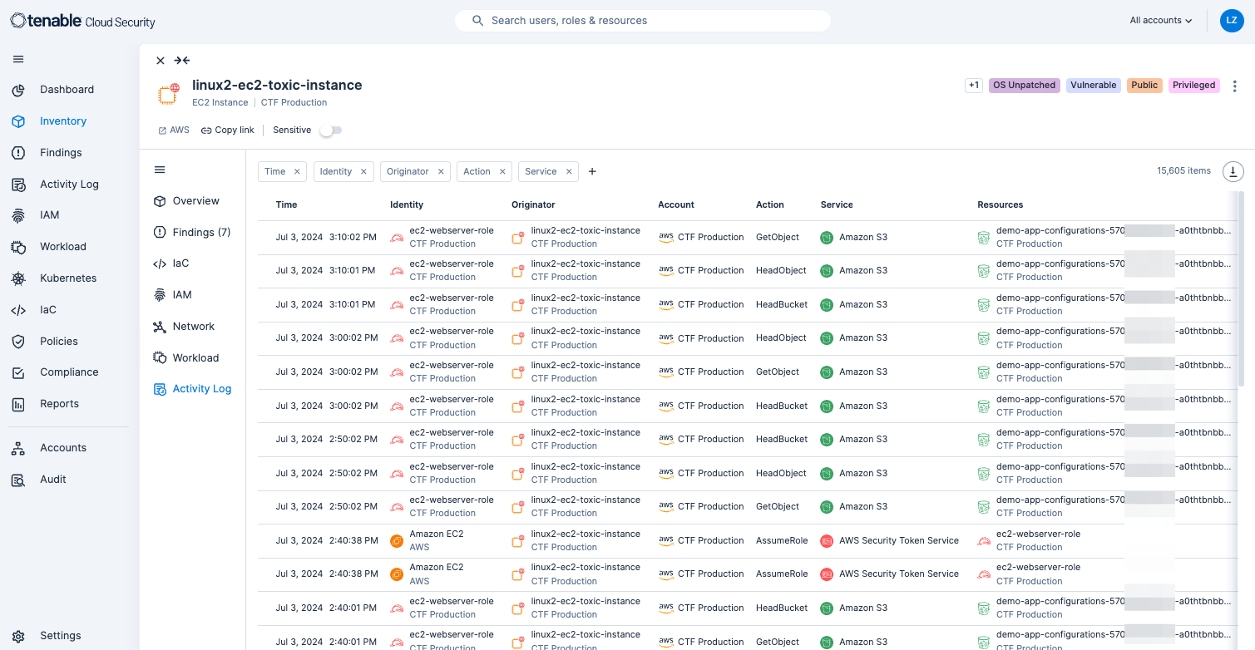Click the activity log vertical scrollbar

coord(1241,291)
